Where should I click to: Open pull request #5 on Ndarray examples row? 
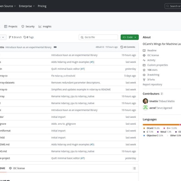[x=92, y=62]
